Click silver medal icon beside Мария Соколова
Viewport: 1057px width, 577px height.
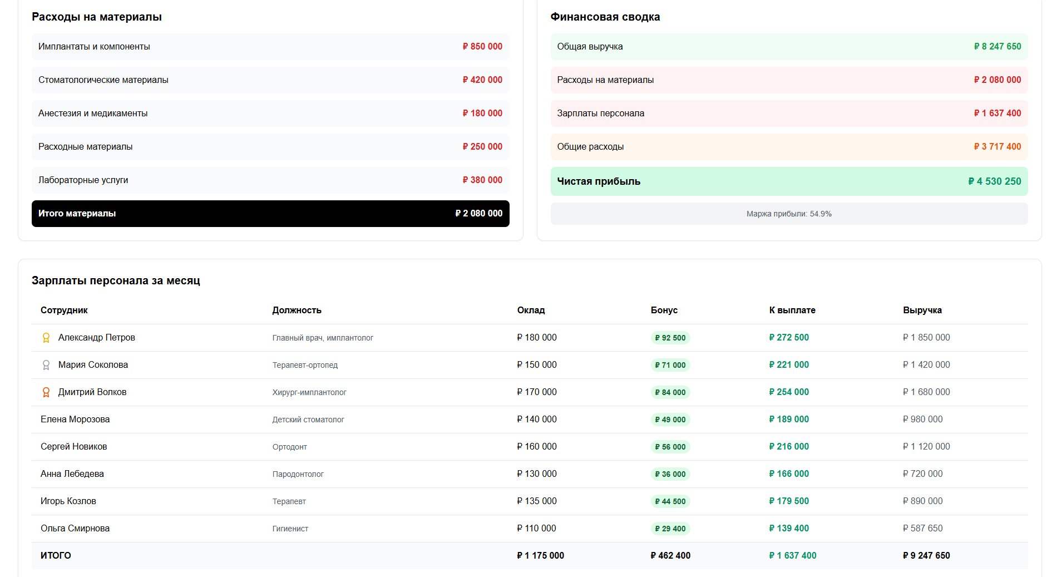[x=46, y=365]
